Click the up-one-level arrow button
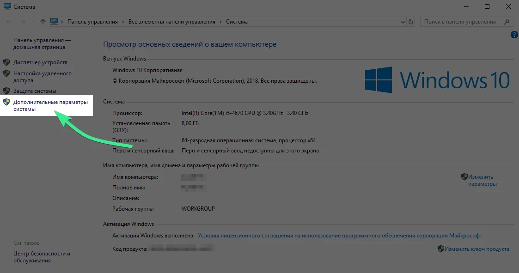 (x=43, y=22)
